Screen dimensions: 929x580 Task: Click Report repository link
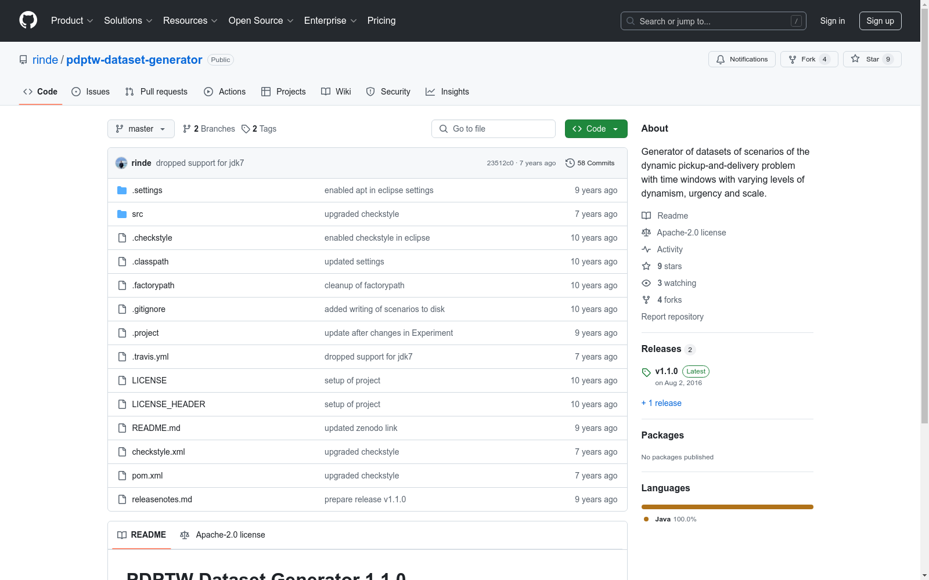[x=672, y=317]
